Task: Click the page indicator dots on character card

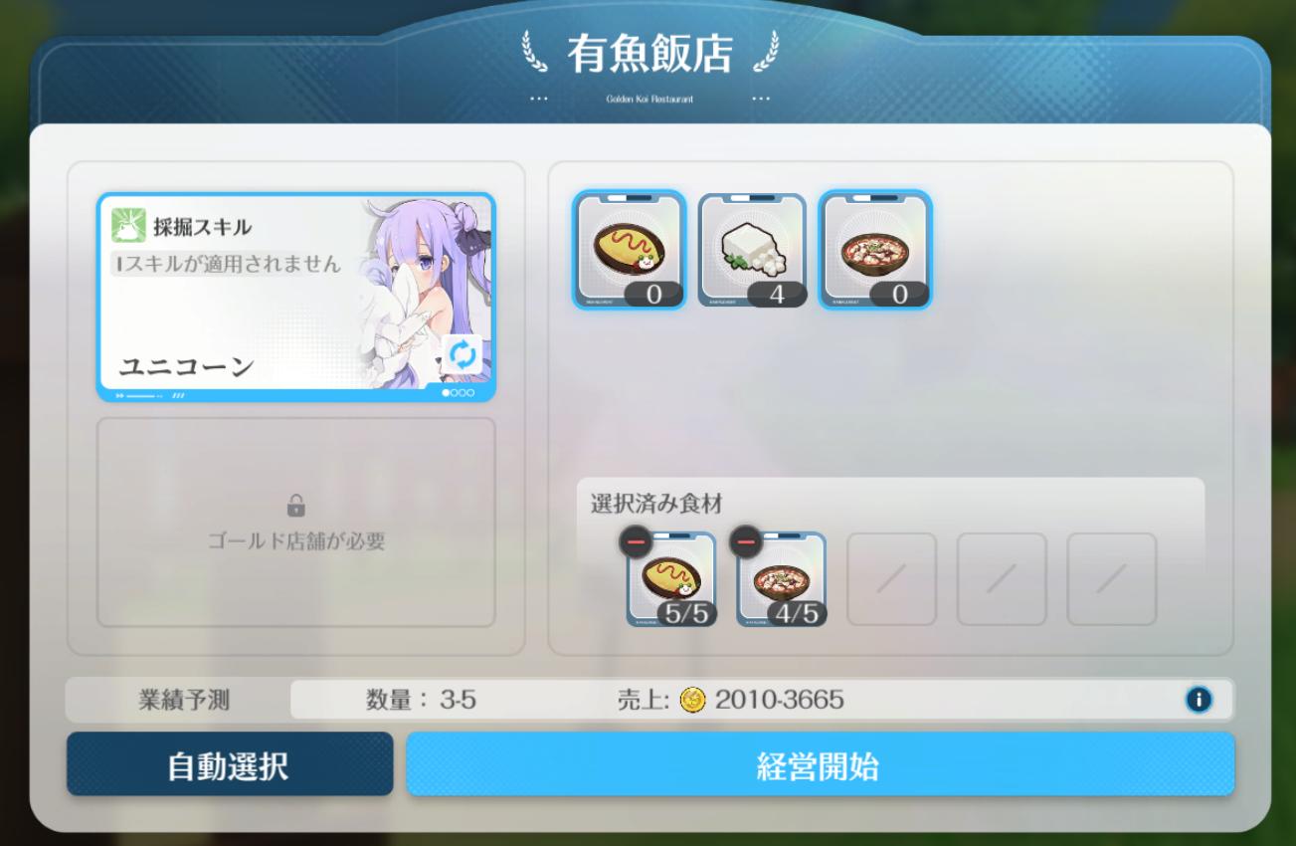Action: point(459,393)
